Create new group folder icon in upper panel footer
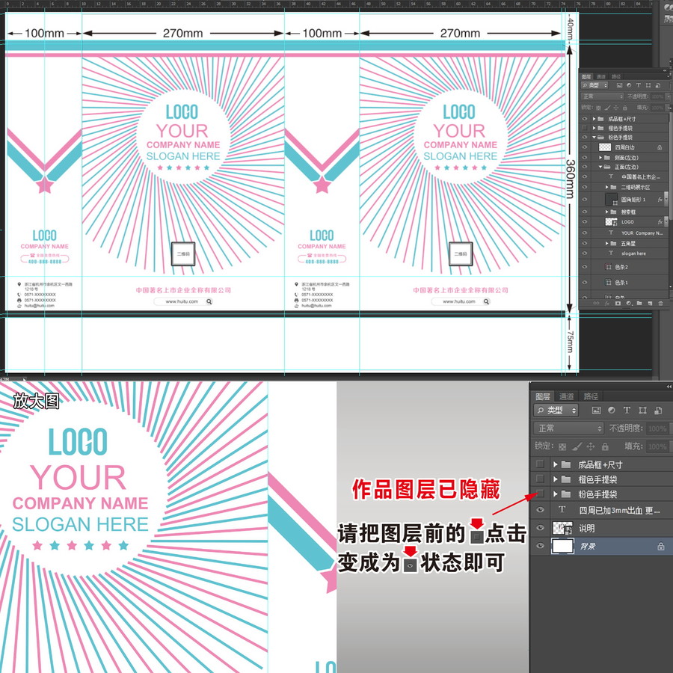Screen dimensions: 673x673 click(639, 303)
